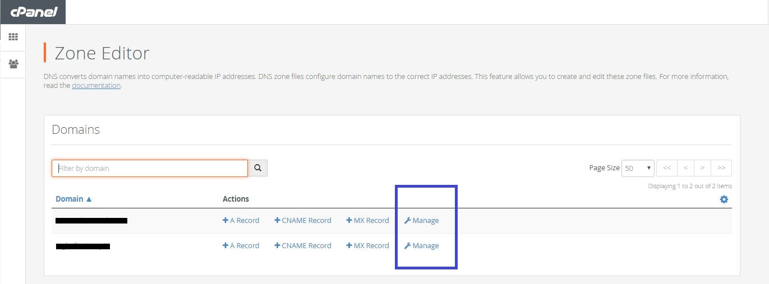Add CNAME Record for the first domain
The image size is (769, 284).
click(x=303, y=221)
